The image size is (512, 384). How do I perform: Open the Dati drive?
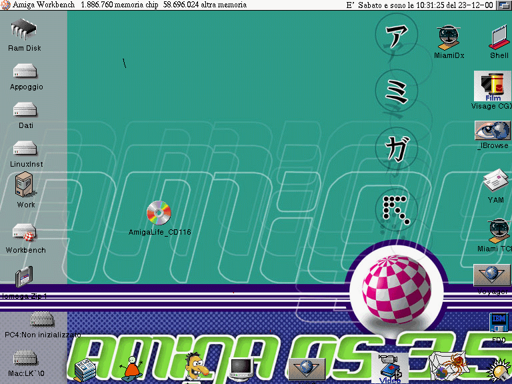point(25,109)
